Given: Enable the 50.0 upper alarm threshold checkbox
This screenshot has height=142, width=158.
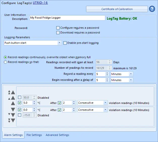Looking at the screenshot, I should 20,98.
